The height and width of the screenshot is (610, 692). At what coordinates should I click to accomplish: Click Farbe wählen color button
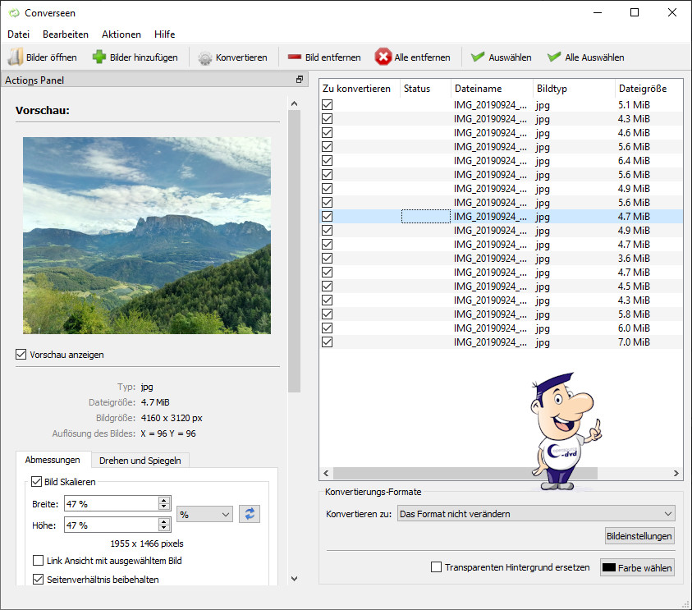(x=637, y=567)
